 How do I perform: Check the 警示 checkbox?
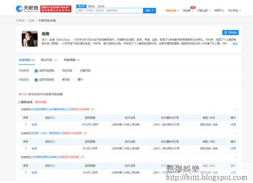(75, 80)
